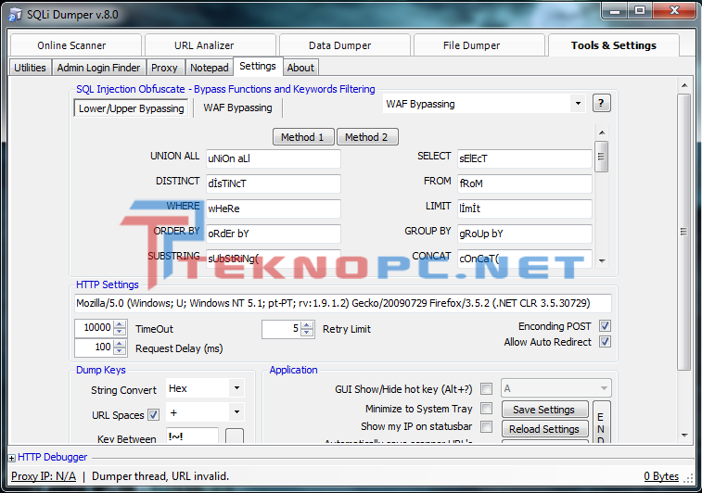Toggle the URL Spaces checkbox
This screenshot has height=493, width=702.
click(x=153, y=415)
